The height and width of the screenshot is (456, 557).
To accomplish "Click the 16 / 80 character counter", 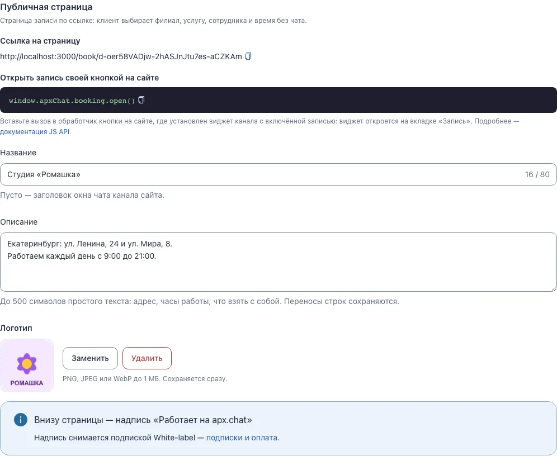I will [537, 174].
